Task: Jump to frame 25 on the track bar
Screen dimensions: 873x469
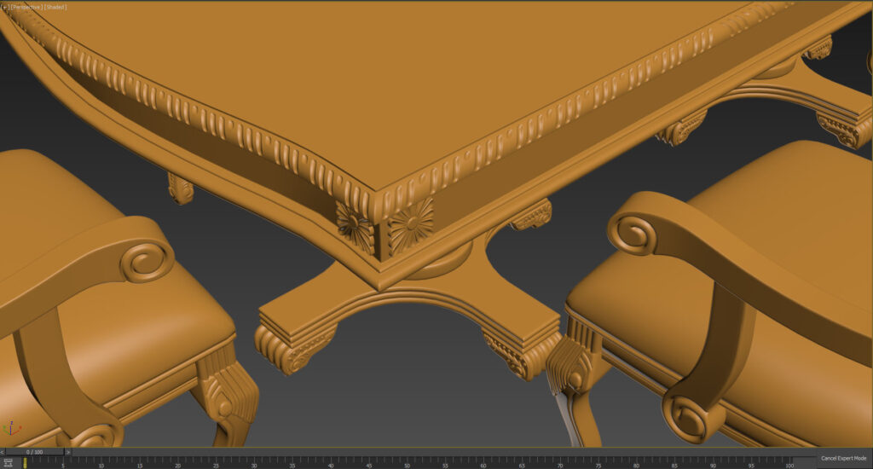Action: pyautogui.click(x=217, y=462)
